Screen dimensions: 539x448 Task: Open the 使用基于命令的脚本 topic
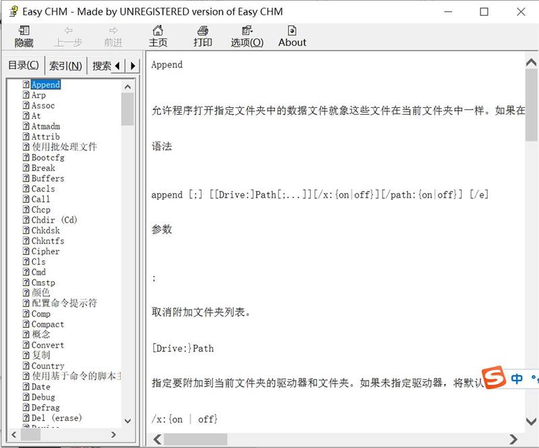pos(76,376)
